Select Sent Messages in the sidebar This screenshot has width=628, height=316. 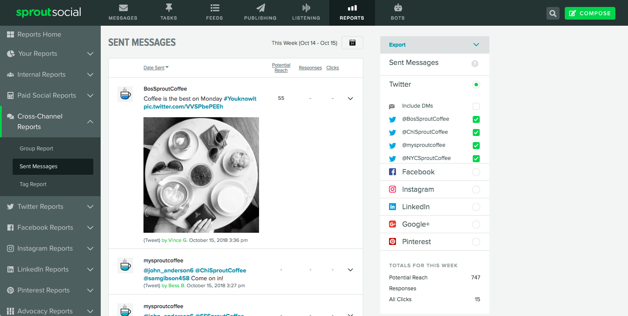(x=53, y=166)
